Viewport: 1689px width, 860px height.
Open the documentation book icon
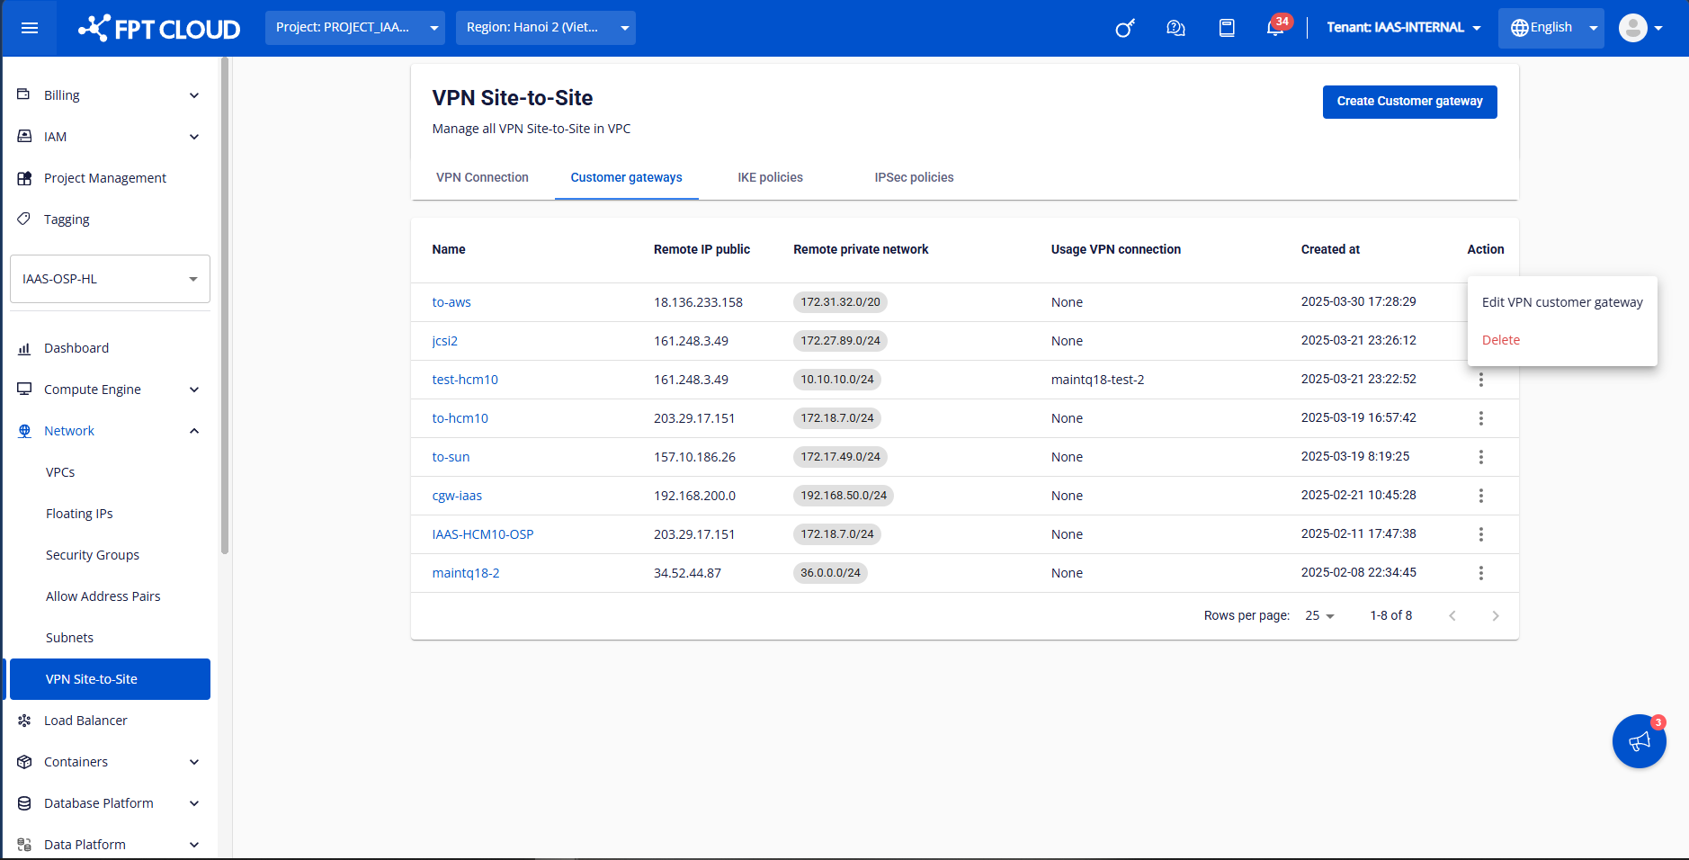(1226, 28)
